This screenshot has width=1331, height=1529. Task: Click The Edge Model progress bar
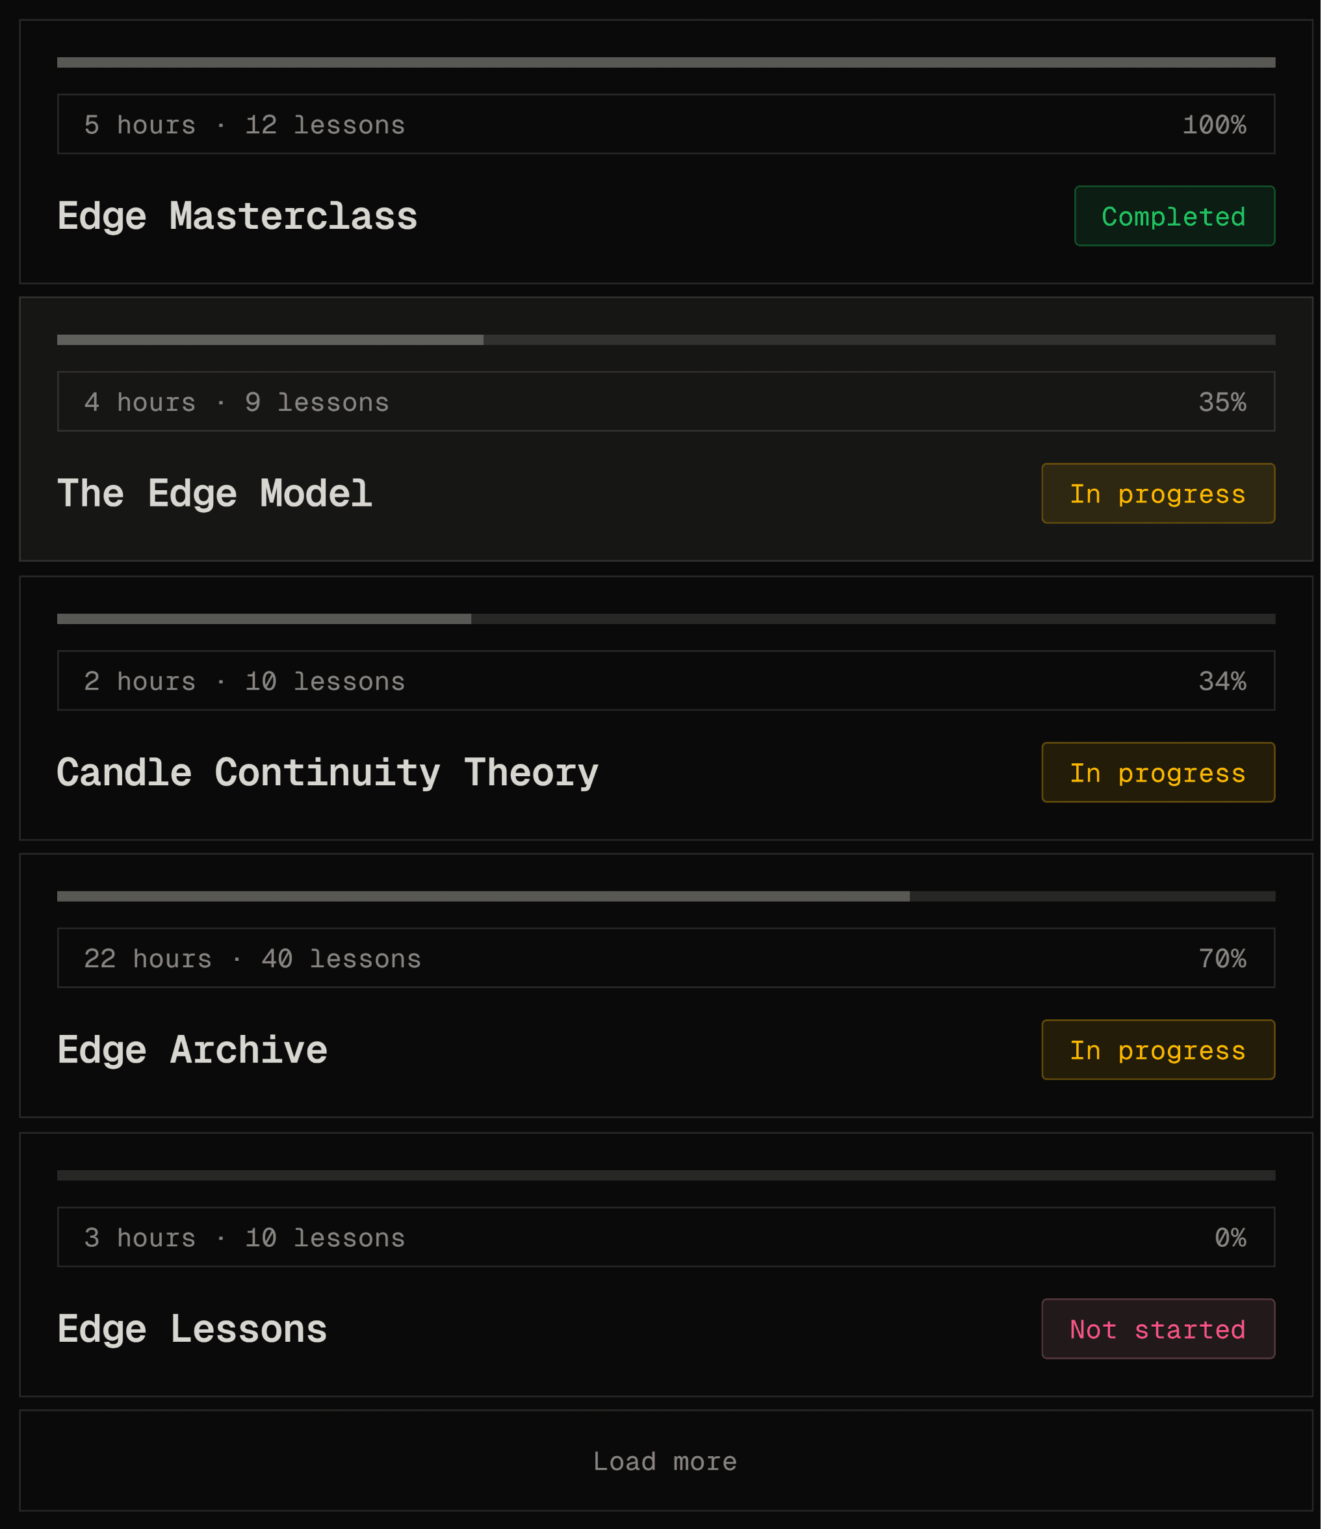click(671, 343)
